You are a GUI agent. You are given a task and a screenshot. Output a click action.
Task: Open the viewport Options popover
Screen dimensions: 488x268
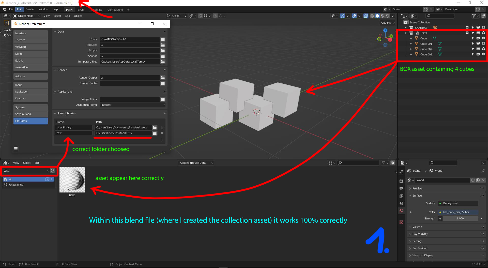(x=388, y=23)
